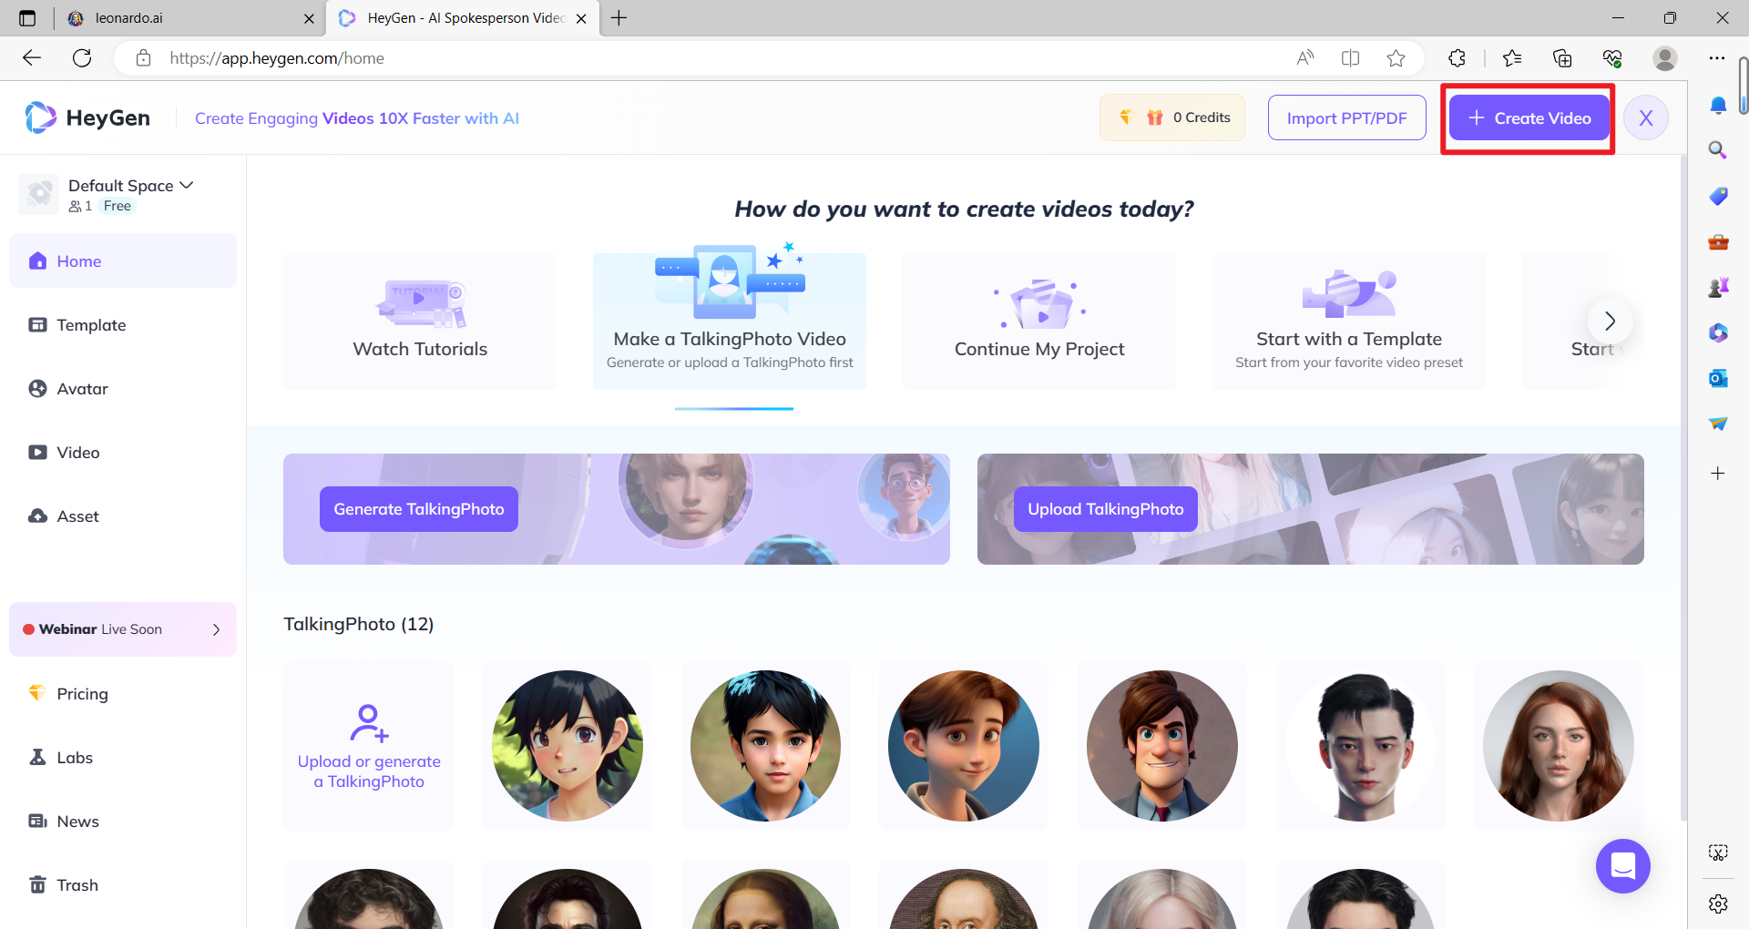
Task: Go to Avatar in sidebar
Action: pos(123,389)
